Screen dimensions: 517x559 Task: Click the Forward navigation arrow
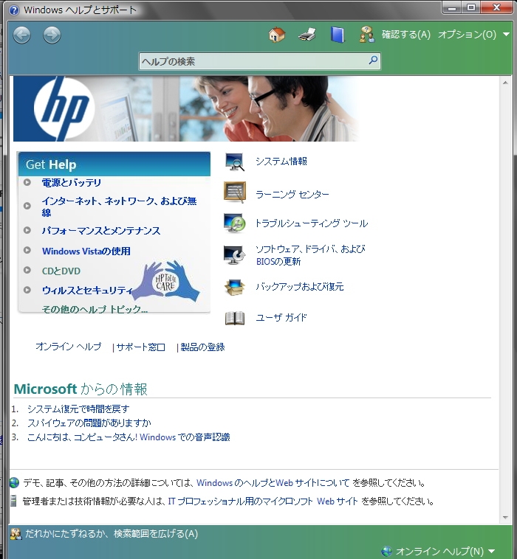pos(52,35)
